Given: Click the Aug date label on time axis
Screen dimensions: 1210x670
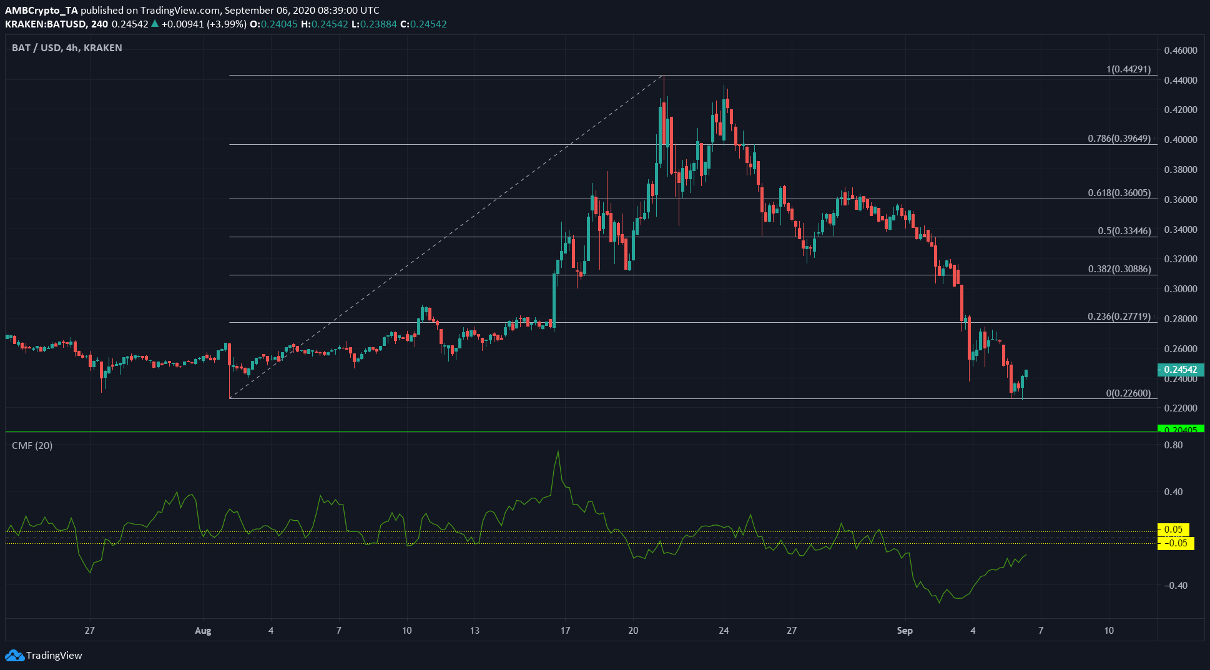Looking at the screenshot, I should point(203,631).
